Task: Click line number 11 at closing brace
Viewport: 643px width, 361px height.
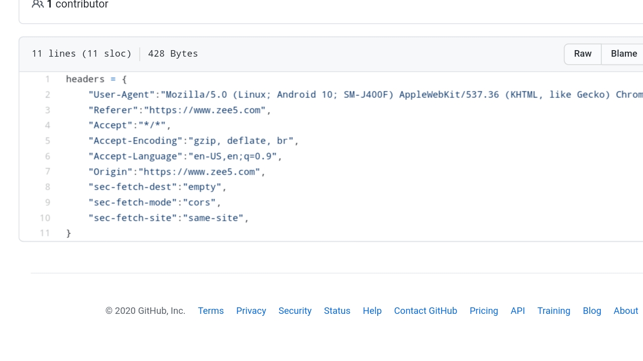Action: [45, 233]
